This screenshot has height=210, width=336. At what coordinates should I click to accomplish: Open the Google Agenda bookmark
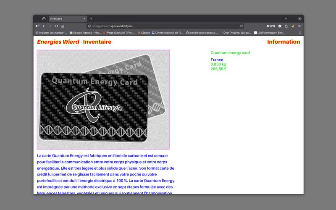86,32
